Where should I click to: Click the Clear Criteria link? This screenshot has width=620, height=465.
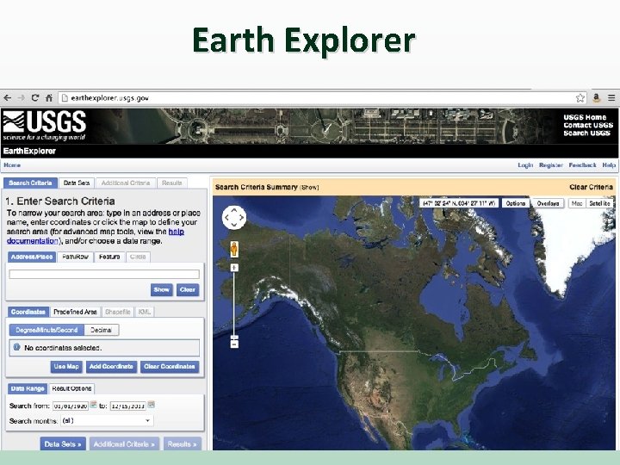pos(591,187)
